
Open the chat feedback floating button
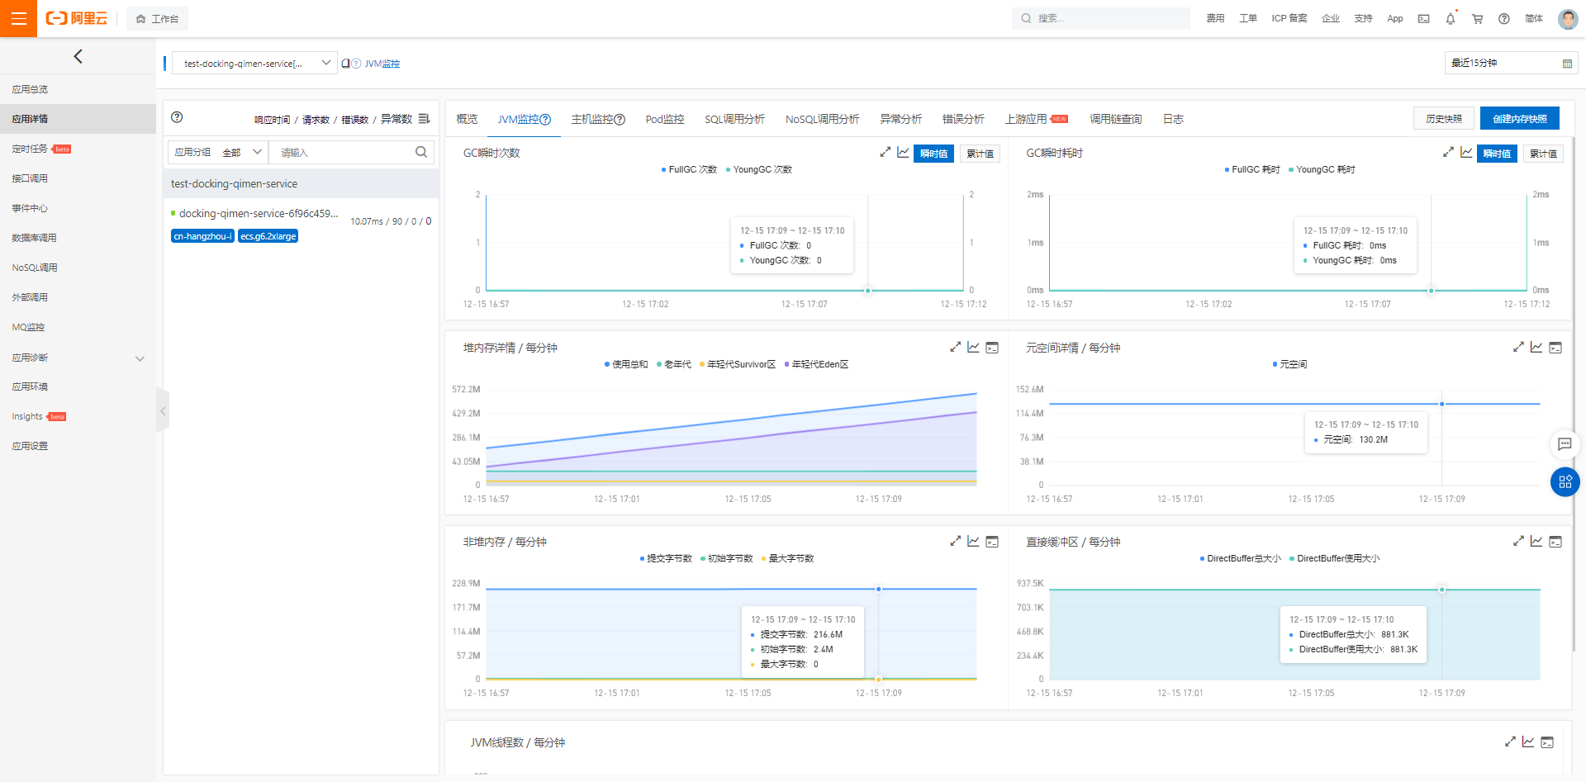[1565, 444]
